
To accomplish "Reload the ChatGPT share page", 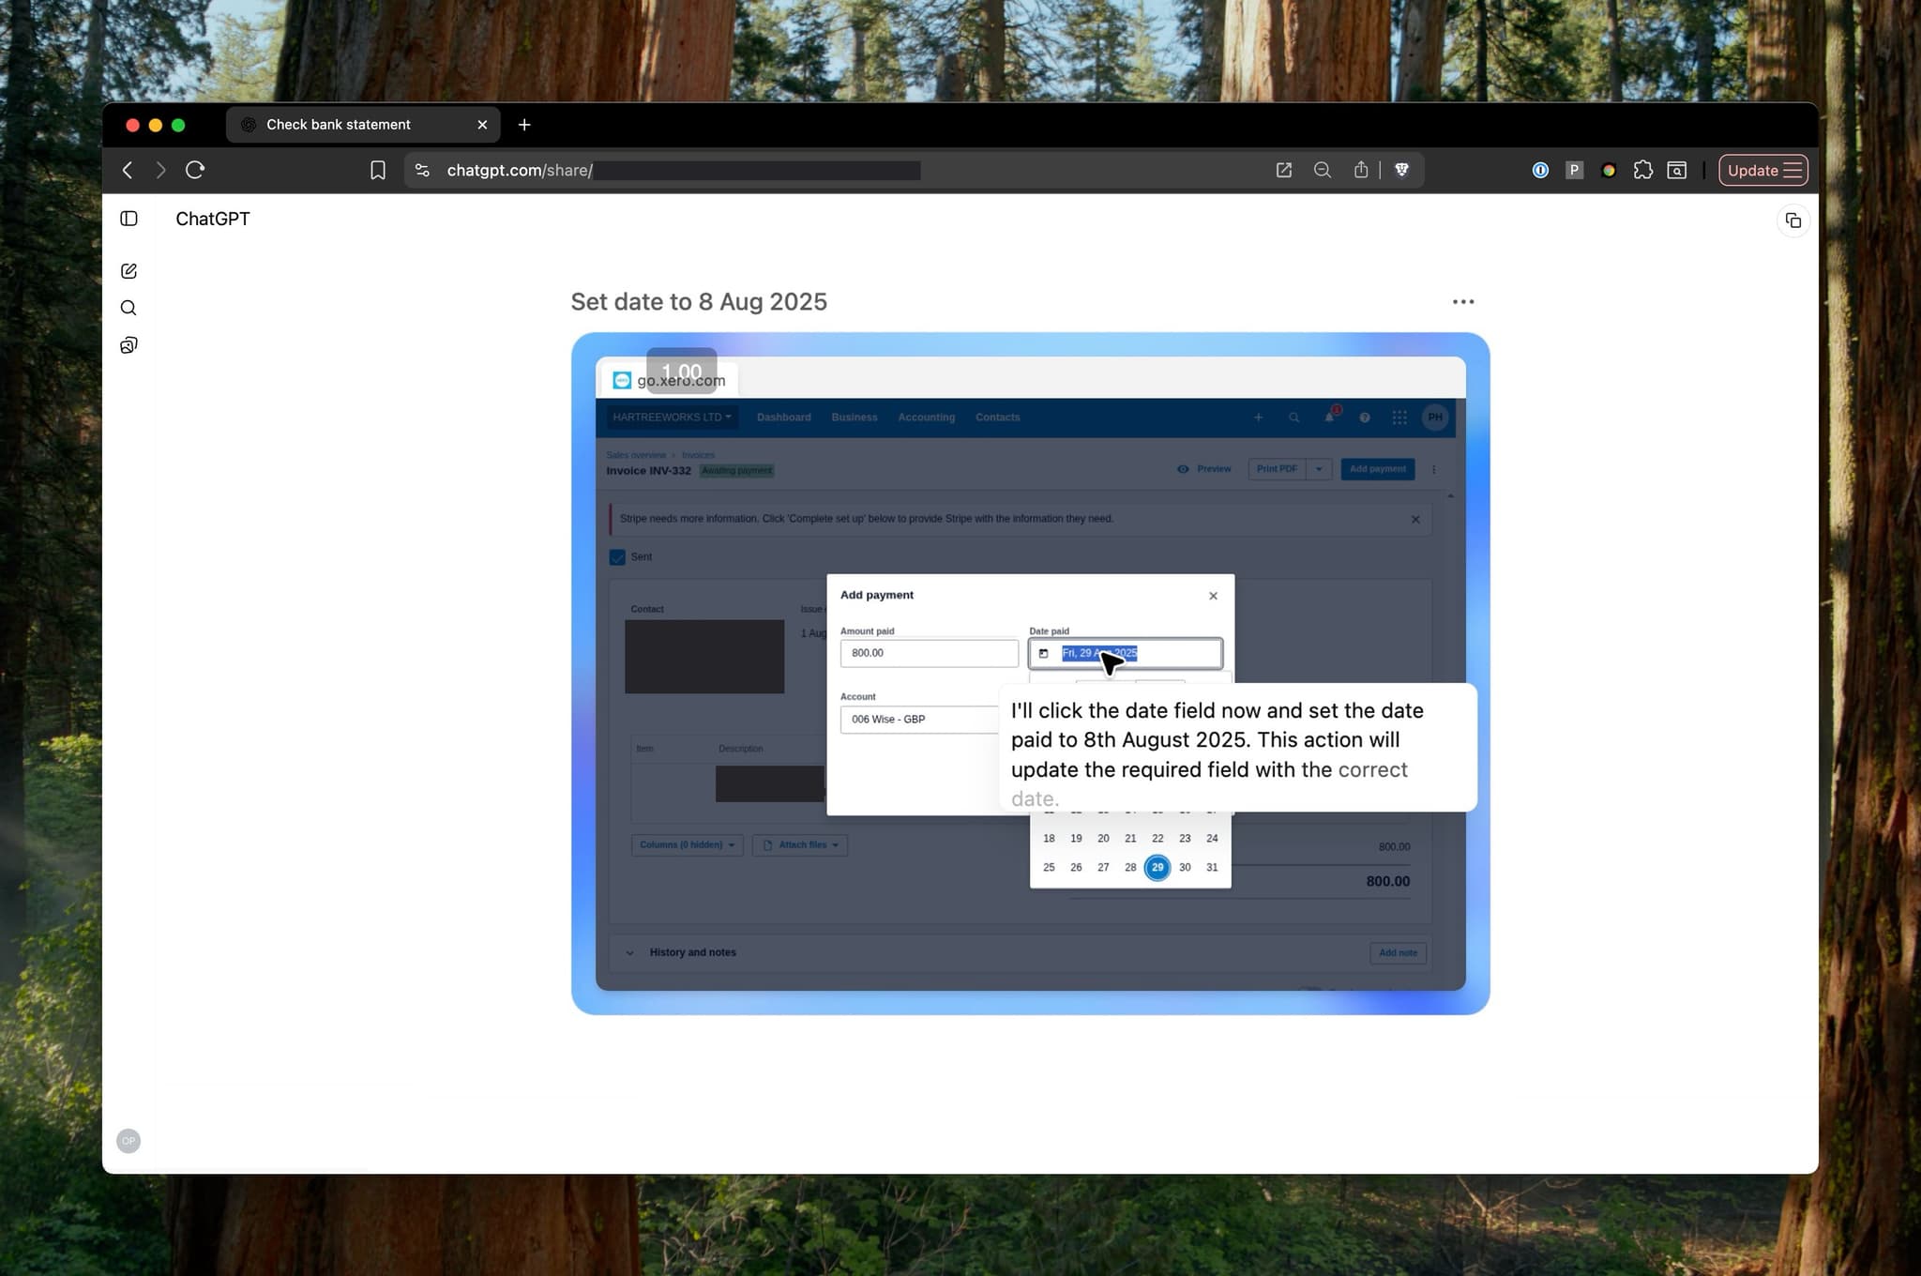I will pos(195,170).
